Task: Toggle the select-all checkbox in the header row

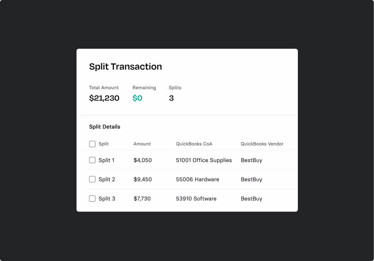Action: coord(92,144)
